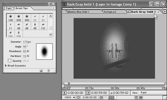Viewport: 167px width, 100px height.
Task: Toggle title-action safe guides icon
Action: tap(78, 97)
